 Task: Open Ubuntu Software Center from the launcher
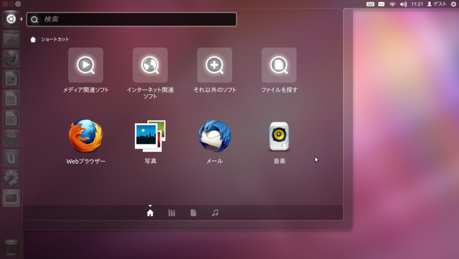pos(11,138)
